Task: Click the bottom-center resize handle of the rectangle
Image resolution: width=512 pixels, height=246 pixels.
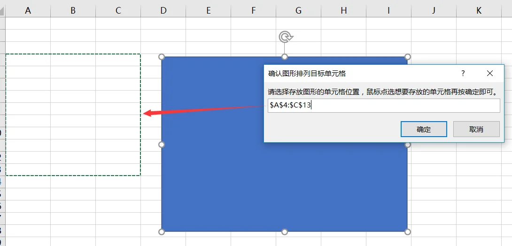Action: point(284,231)
